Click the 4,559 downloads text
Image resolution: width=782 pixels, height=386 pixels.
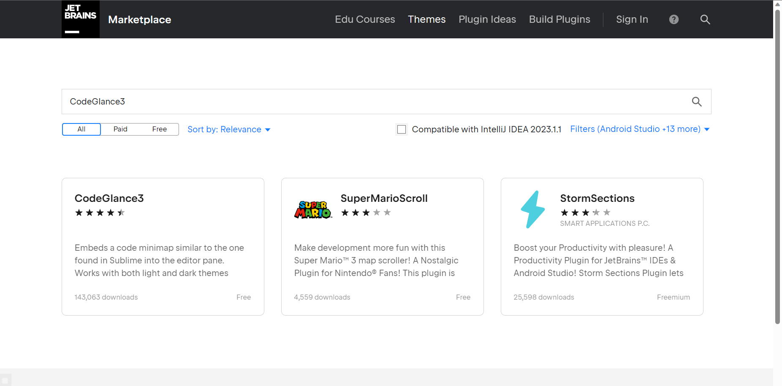coord(322,297)
